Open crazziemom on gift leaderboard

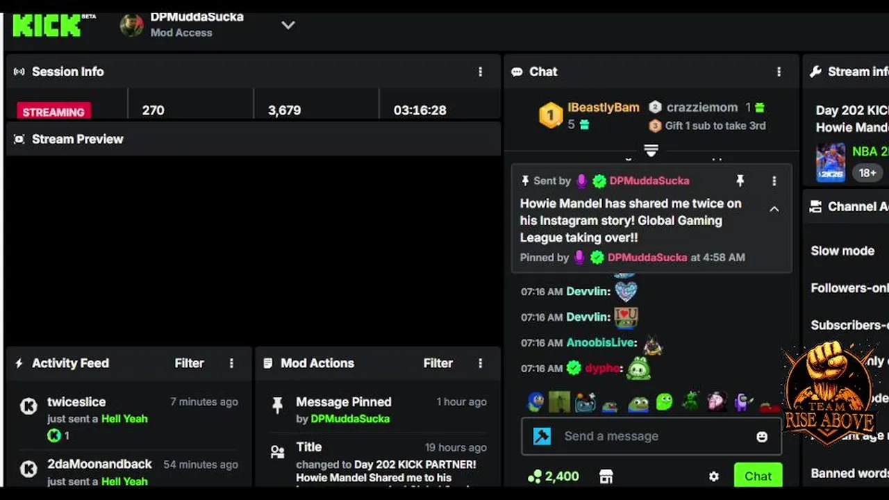point(702,108)
